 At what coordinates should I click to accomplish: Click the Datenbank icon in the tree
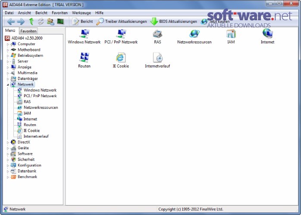[x=13, y=171]
